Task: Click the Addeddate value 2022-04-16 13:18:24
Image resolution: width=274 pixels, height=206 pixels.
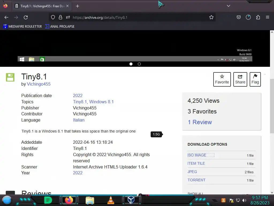Action: [93, 142]
